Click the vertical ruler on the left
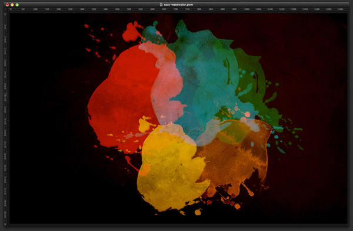The image size is (353, 231). (5, 118)
